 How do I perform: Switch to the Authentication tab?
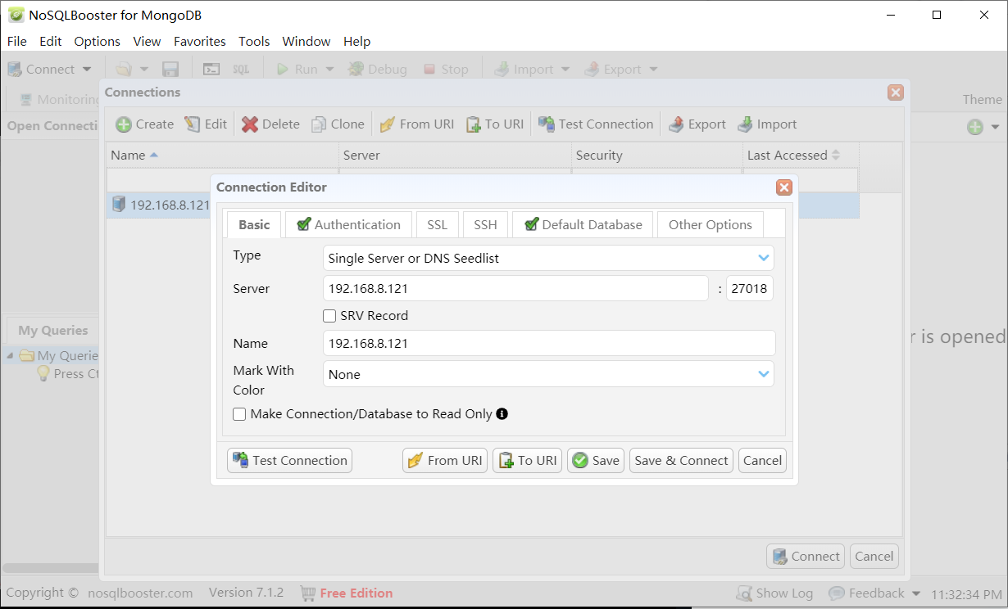click(348, 225)
